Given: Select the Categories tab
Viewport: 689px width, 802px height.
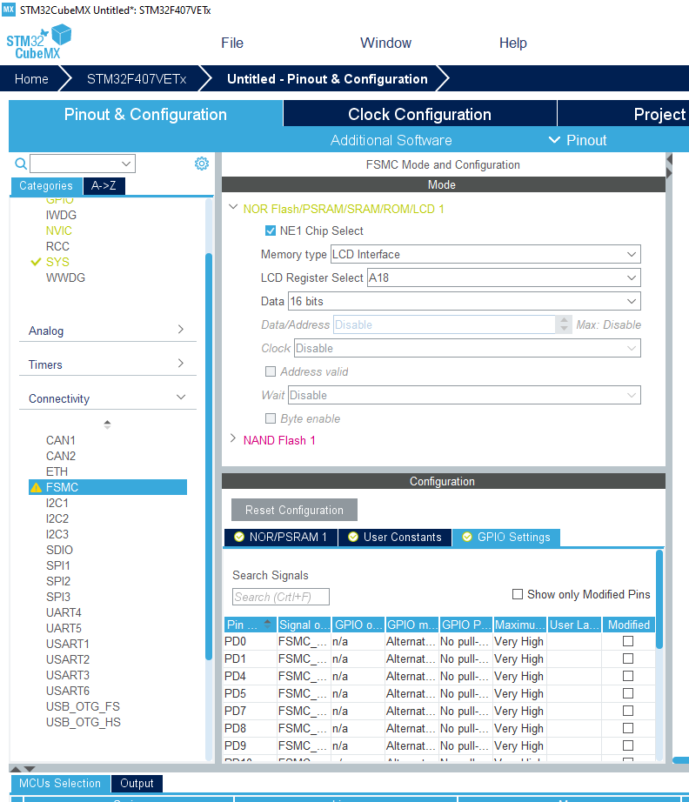Looking at the screenshot, I should [46, 185].
